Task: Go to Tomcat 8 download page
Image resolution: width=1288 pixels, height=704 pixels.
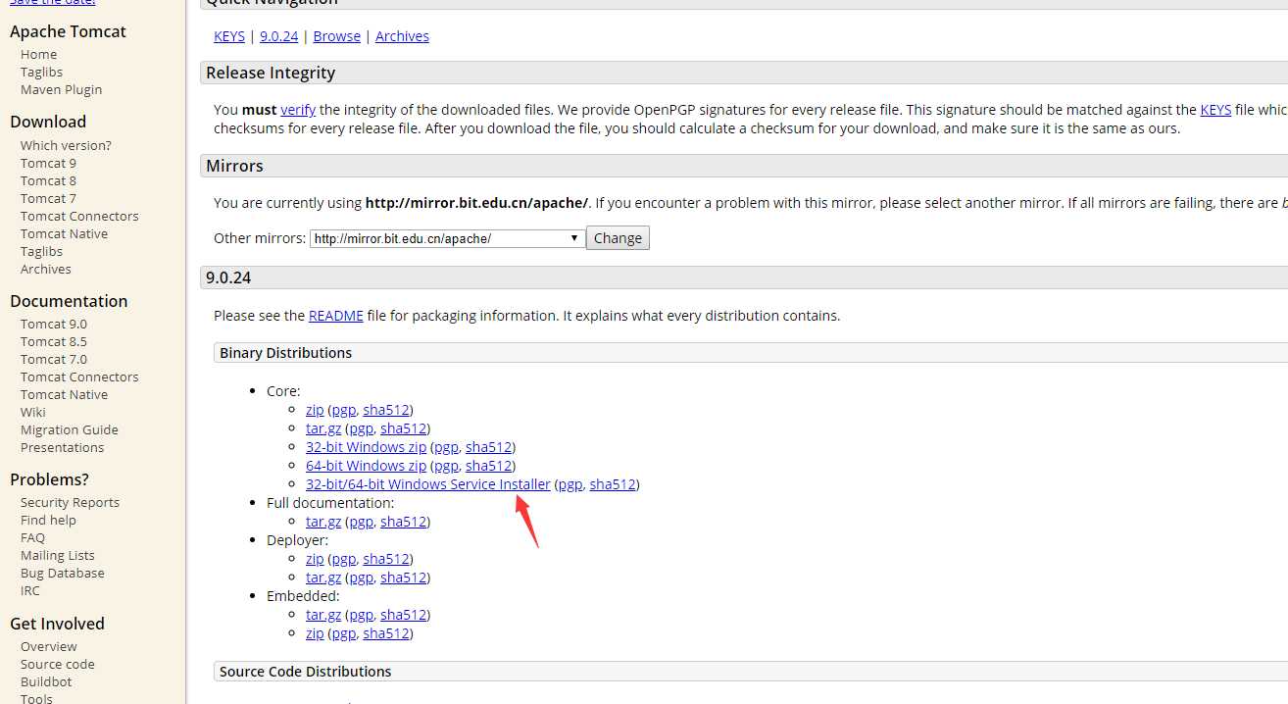Action: 48,180
